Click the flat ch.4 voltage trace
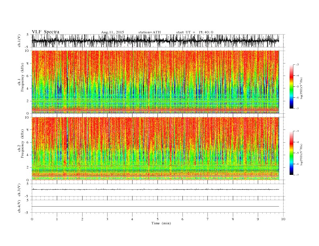Image resolution: width=319 pixels, height=246 pixels. 155,207
